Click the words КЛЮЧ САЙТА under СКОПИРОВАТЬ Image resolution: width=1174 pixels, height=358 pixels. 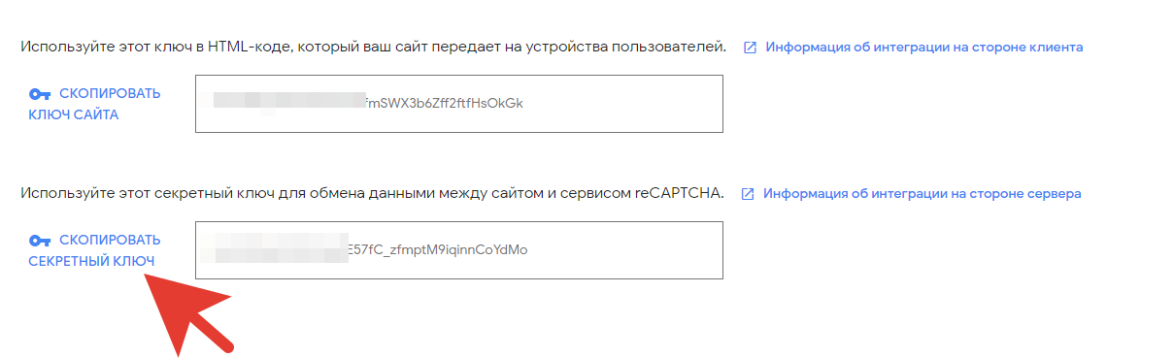coord(73,114)
